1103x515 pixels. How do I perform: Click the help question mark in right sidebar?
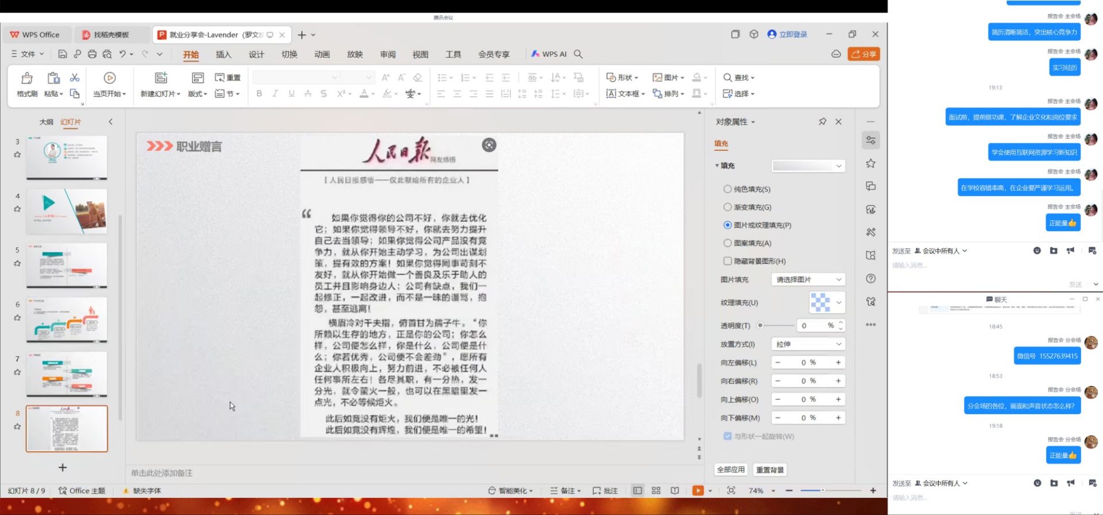click(x=871, y=279)
